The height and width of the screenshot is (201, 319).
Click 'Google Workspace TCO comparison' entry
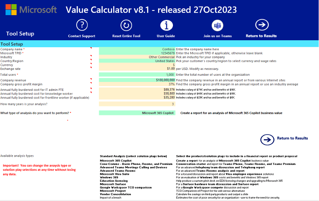(126, 188)
